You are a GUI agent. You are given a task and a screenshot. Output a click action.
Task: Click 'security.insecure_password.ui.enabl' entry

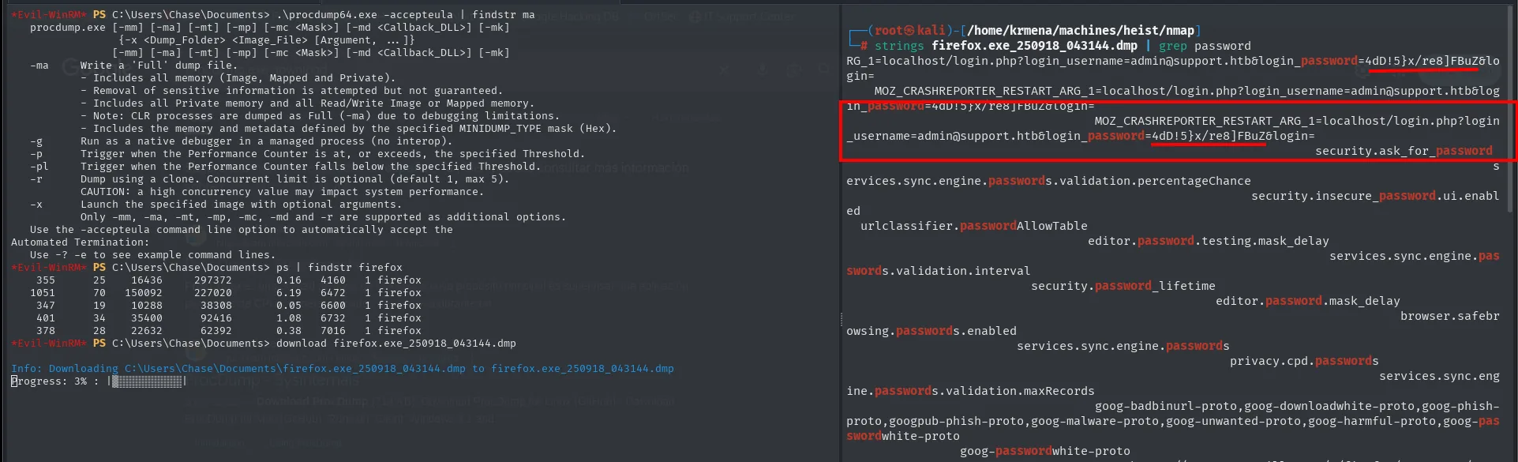pyautogui.click(x=1375, y=196)
